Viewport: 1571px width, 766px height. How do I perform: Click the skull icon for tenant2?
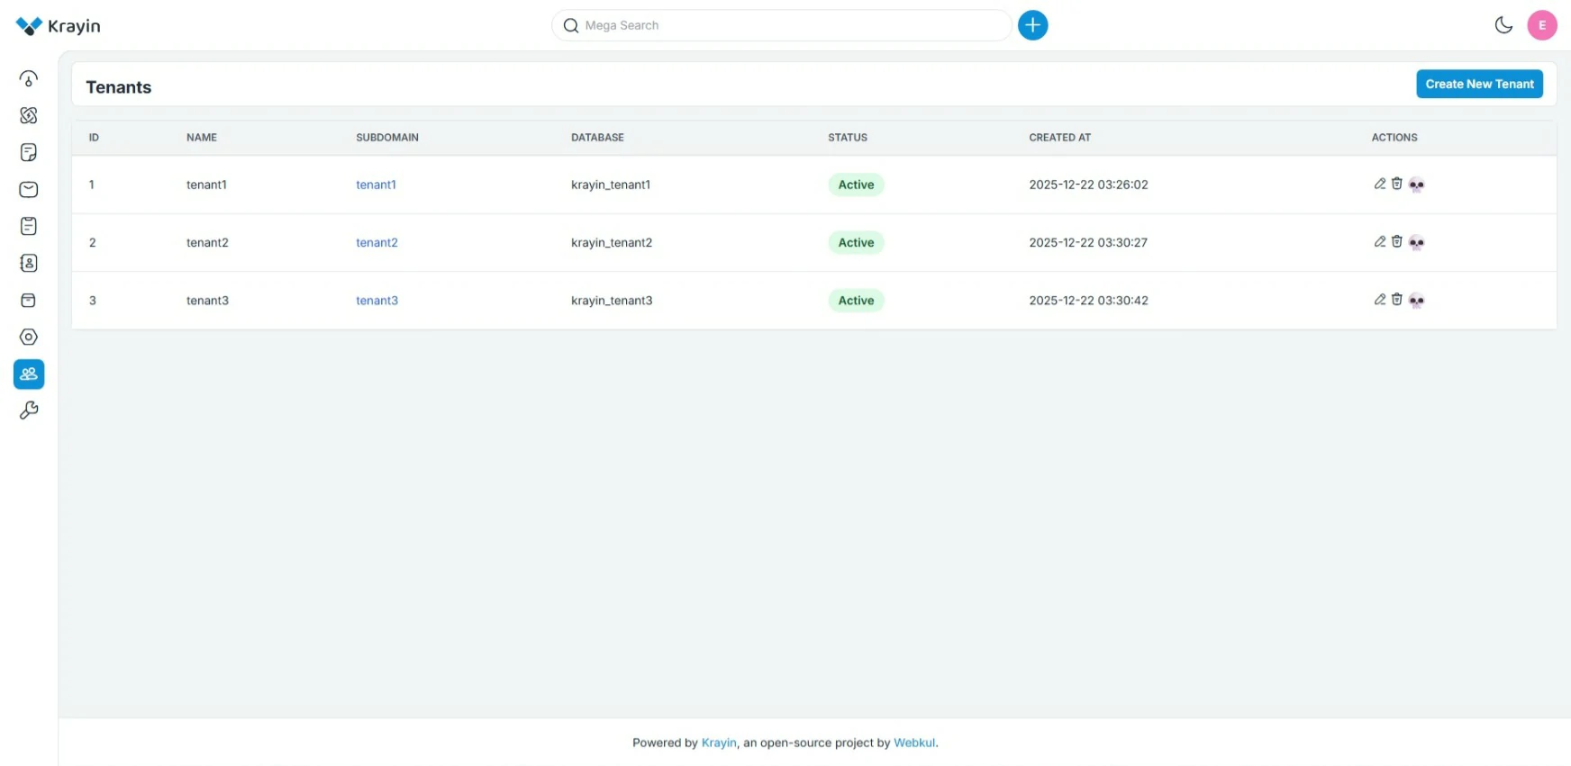(x=1417, y=243)
